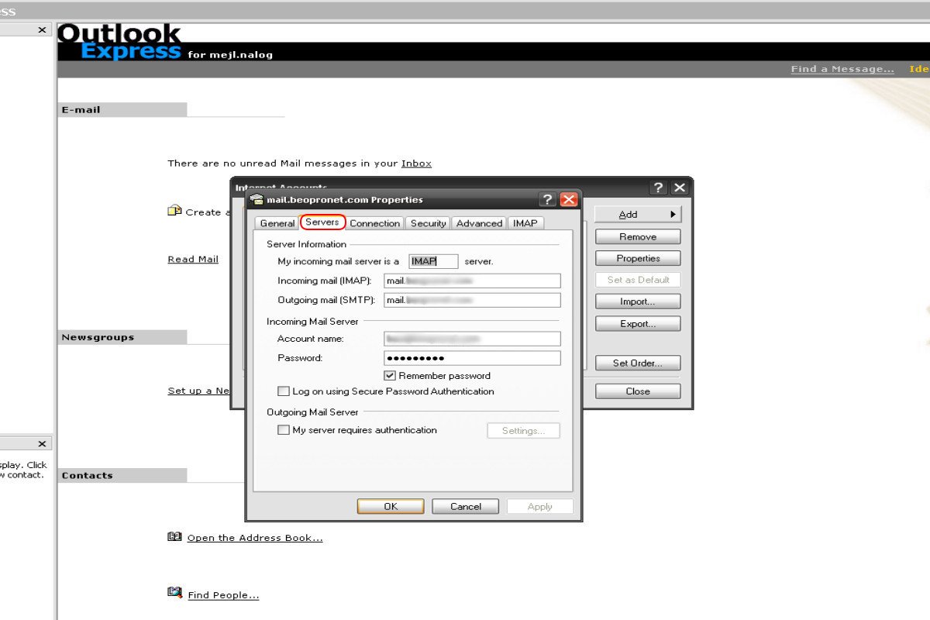Click the Export... button
Screen dimensions: 930x620
pos(638,323)
